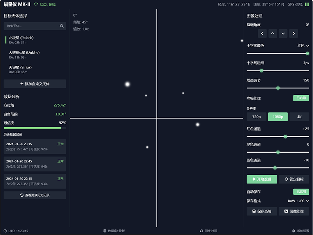Click the left arrow fine-tune angle button

pyautogui.click(x=263, y=33)
